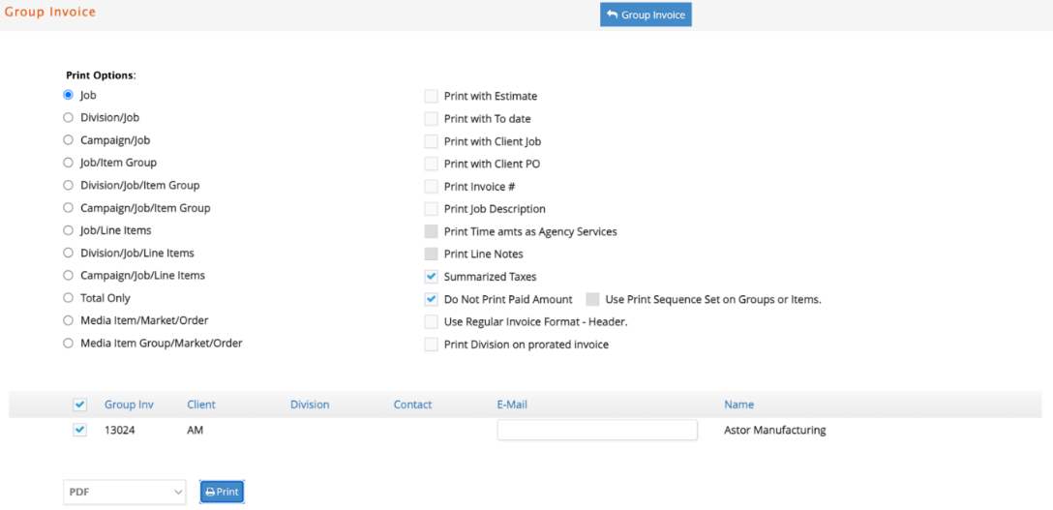Click the Group Invoice back button

coord(646,15)
